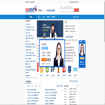Collapse the floating advisor widget via its header icon
The width and height of the screenshot is (105, 105).
click(85, 42)
